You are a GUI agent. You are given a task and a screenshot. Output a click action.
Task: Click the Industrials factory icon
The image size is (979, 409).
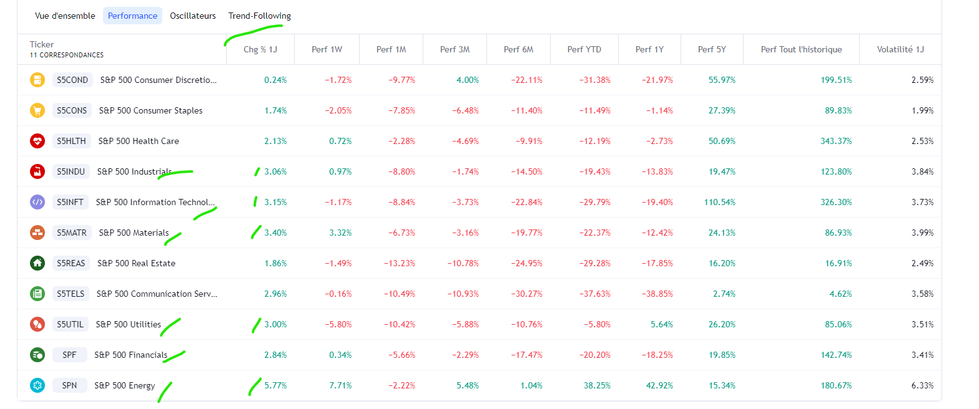(37, 171)
